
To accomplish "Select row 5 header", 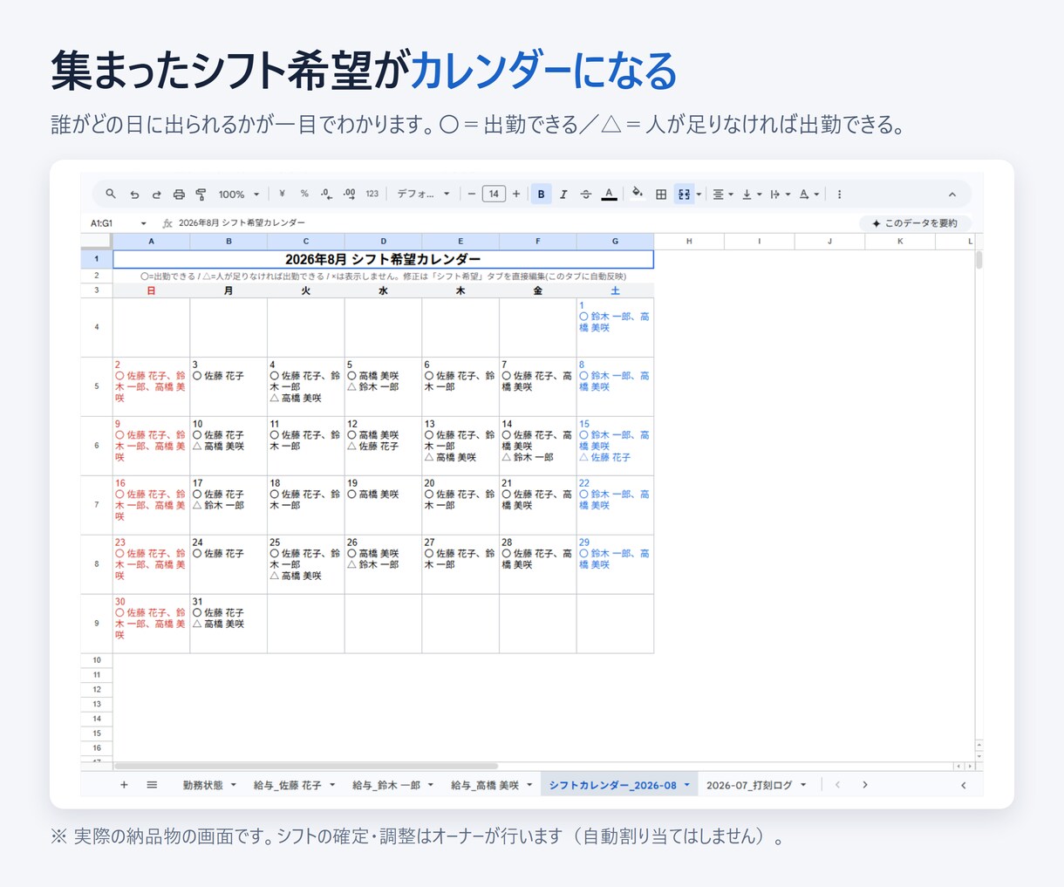I will click(97, 386).
